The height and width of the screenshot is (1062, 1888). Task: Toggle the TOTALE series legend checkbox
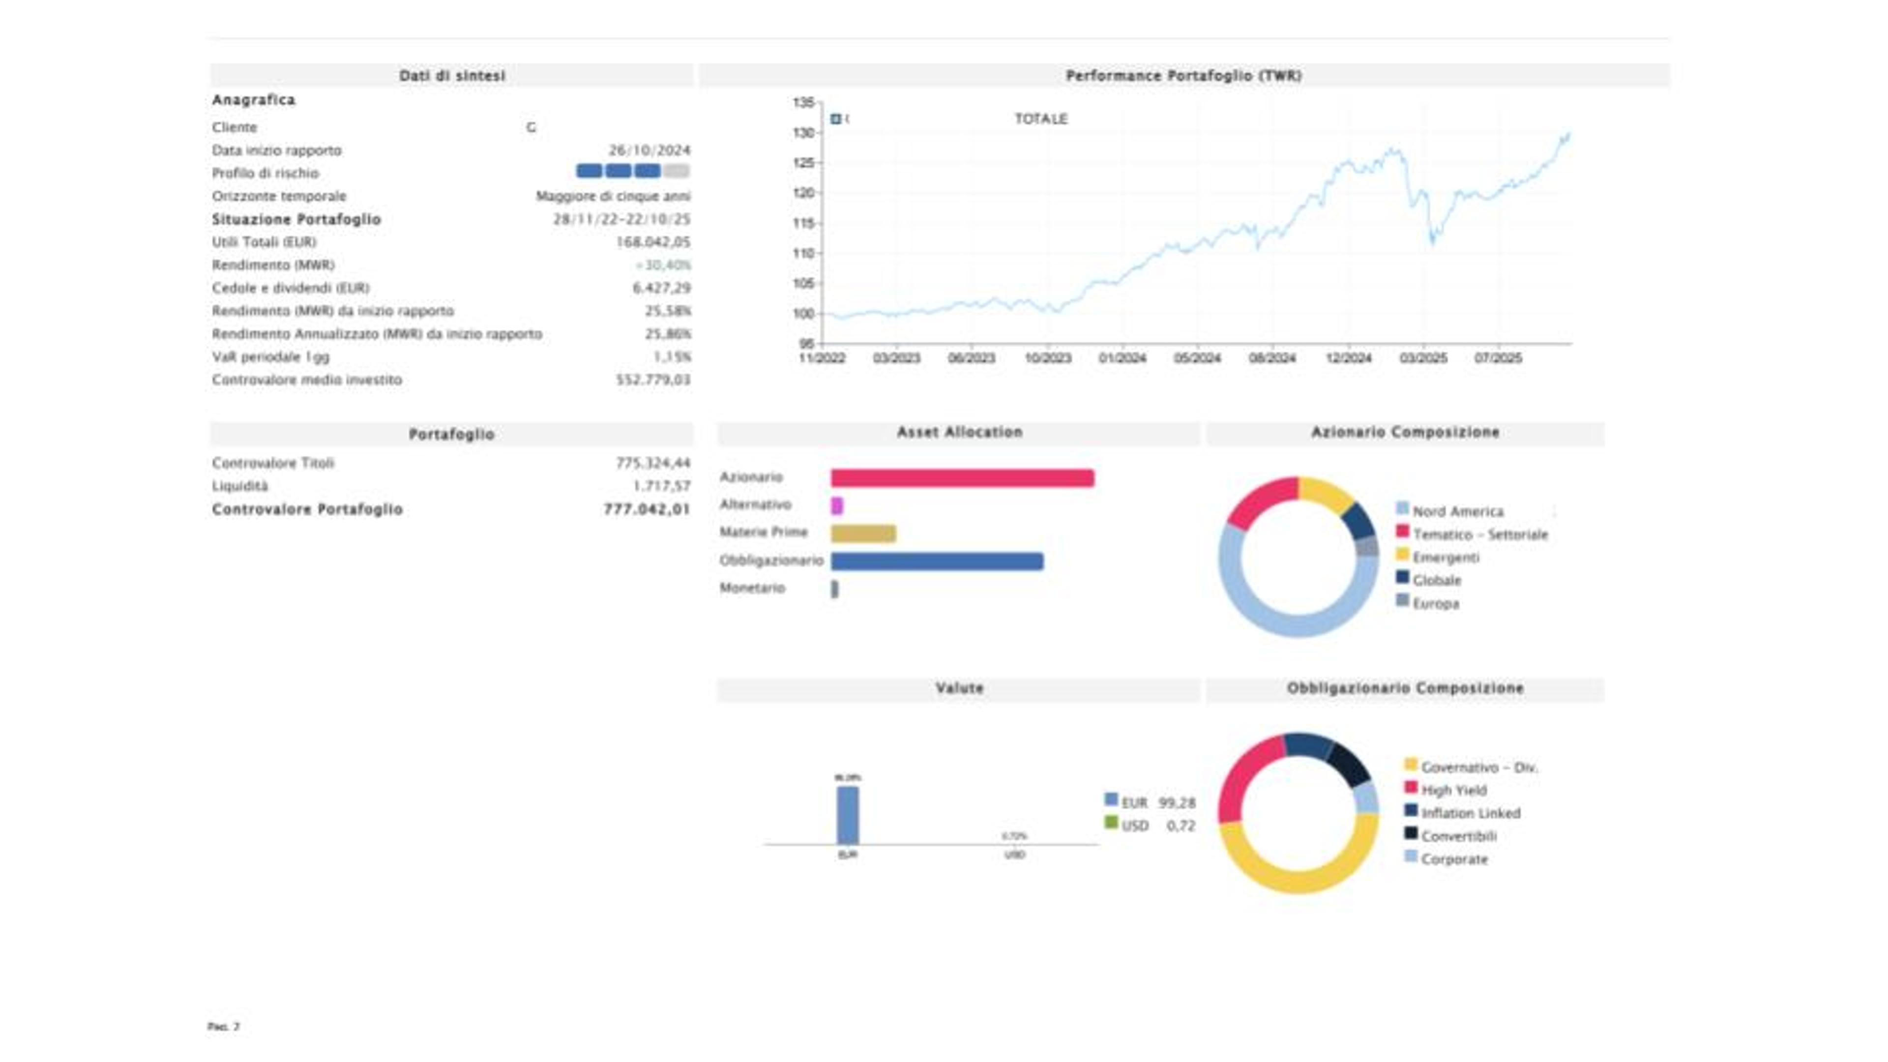point(835,118)
